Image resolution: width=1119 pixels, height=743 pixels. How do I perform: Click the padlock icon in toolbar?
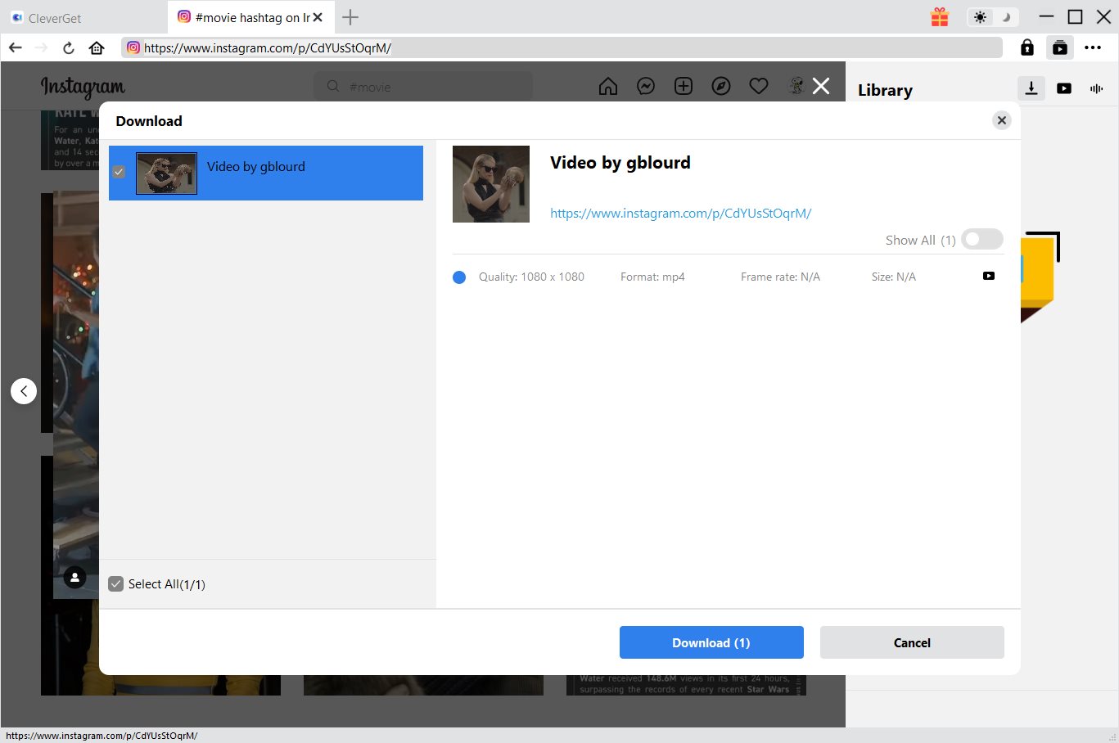click(x=1027, y=47)
